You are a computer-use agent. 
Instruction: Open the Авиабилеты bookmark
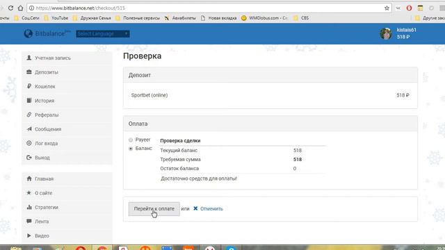(x=180, y=18)
